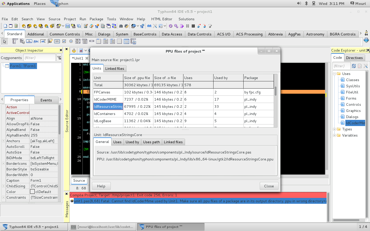Image resolution: width=370 pixels, height=231 pixels.
Task: Click the Object Inspector components filter field
Action: pos(40,58)
